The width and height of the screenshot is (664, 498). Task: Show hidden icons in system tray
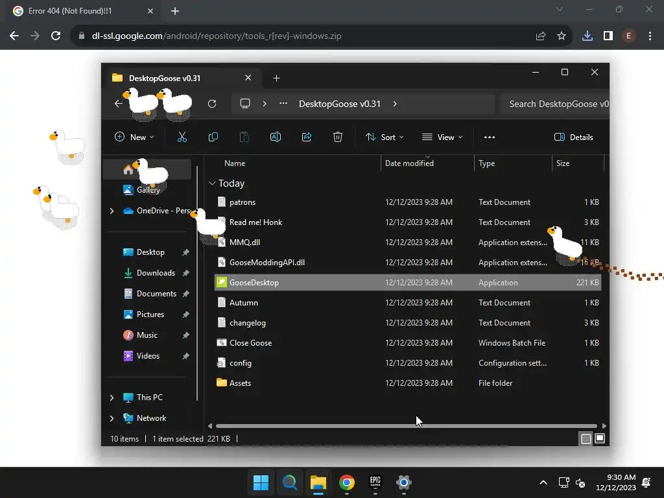pyautogui.click(x=543, y=482)
